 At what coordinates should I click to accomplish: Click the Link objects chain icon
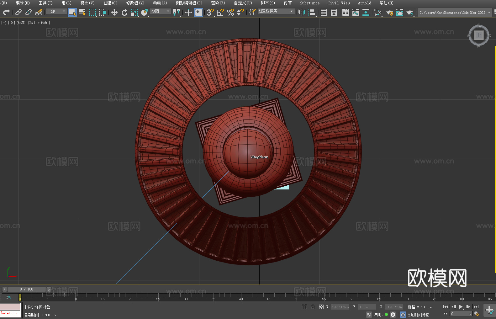coord(18,12)
